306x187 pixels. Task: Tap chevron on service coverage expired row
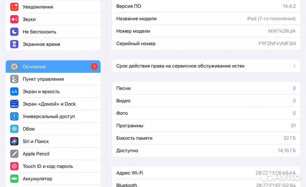294,66
